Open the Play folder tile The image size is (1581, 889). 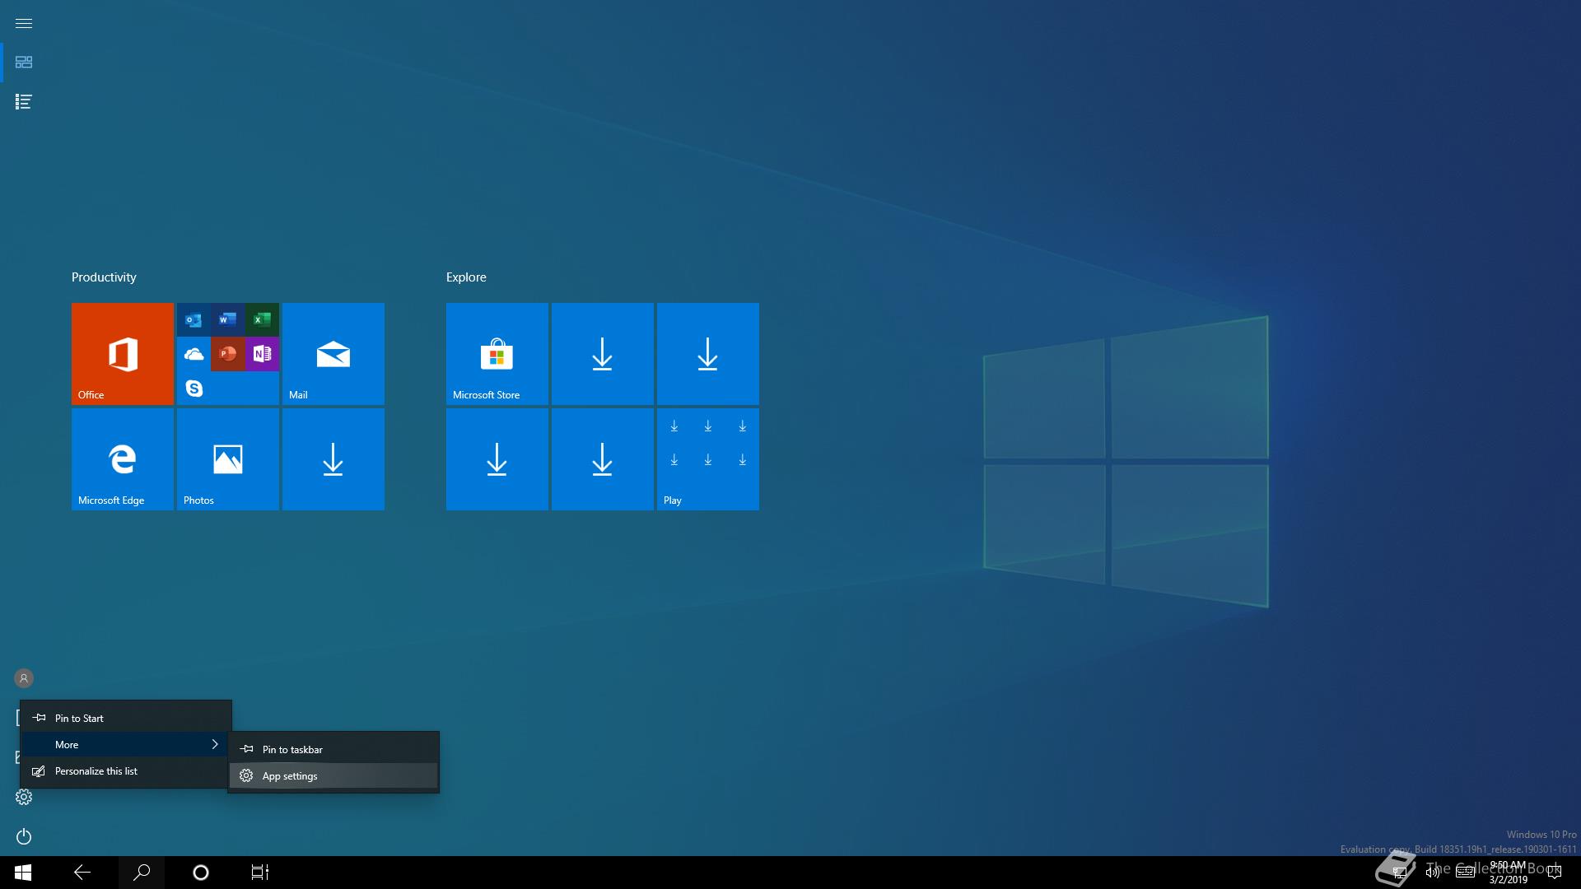[x=708, y=459]
